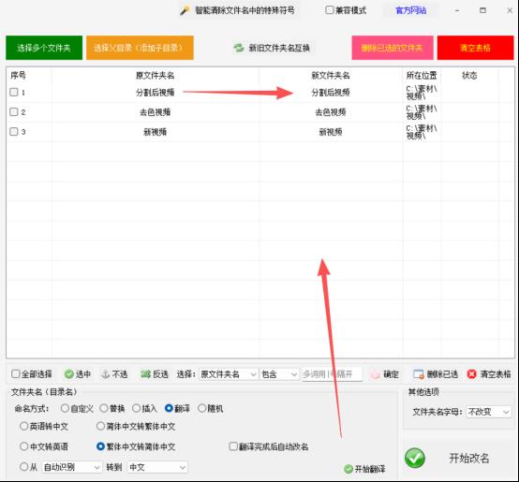Check the row 1 分割后视频 checkbox
Viewport: 519px width, 482px height.
click(14, 93)
